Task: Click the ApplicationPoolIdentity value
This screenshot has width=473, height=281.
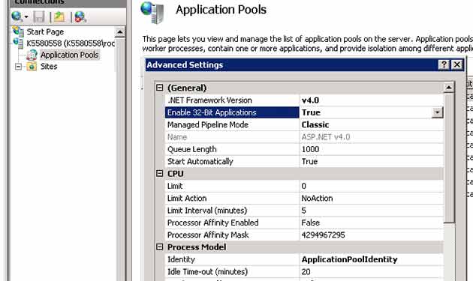Action: [x=349, y=259]
